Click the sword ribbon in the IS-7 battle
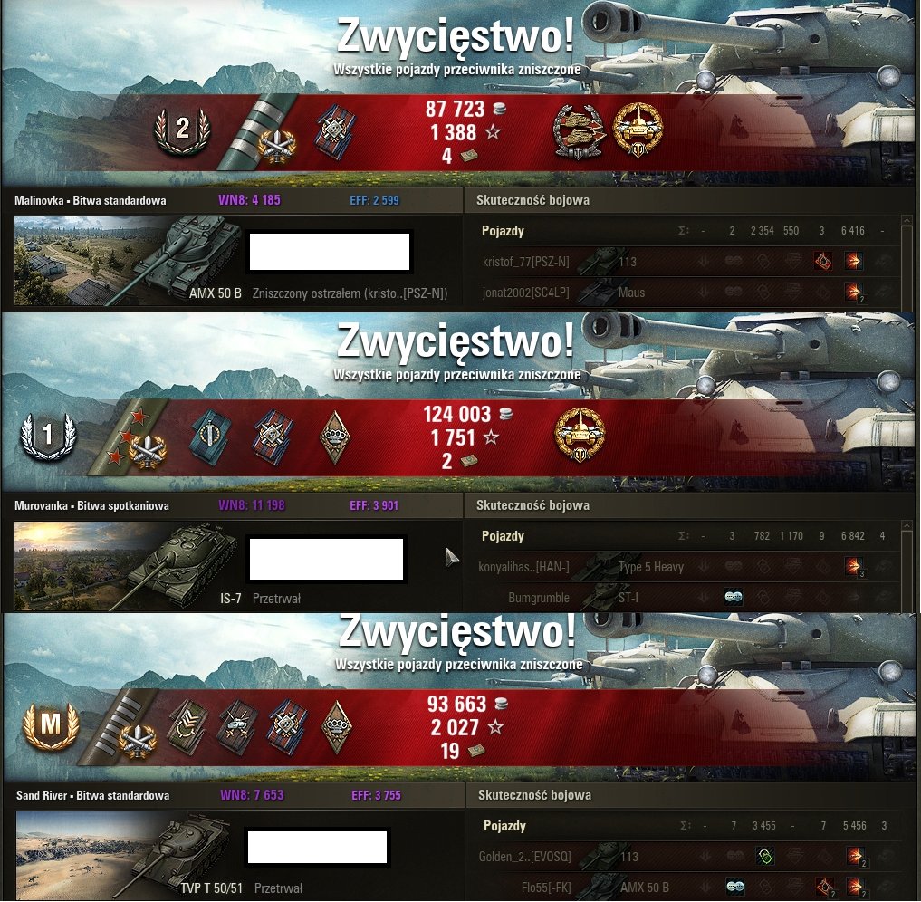This screenshot has height=902, width=921. pos(211,437)
